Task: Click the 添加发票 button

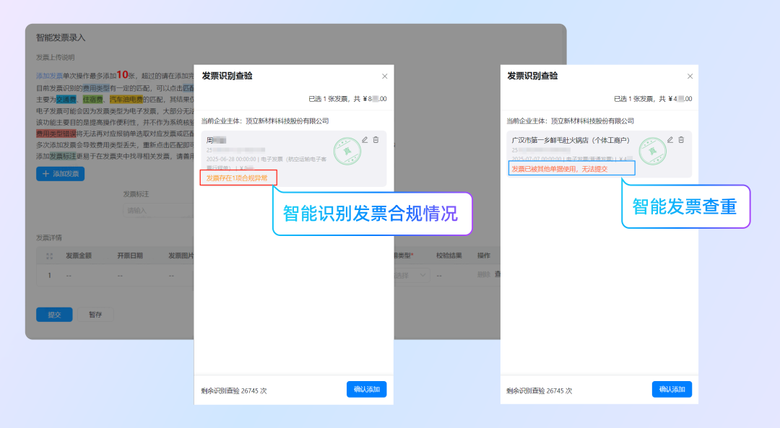Action: pos(61,174)
